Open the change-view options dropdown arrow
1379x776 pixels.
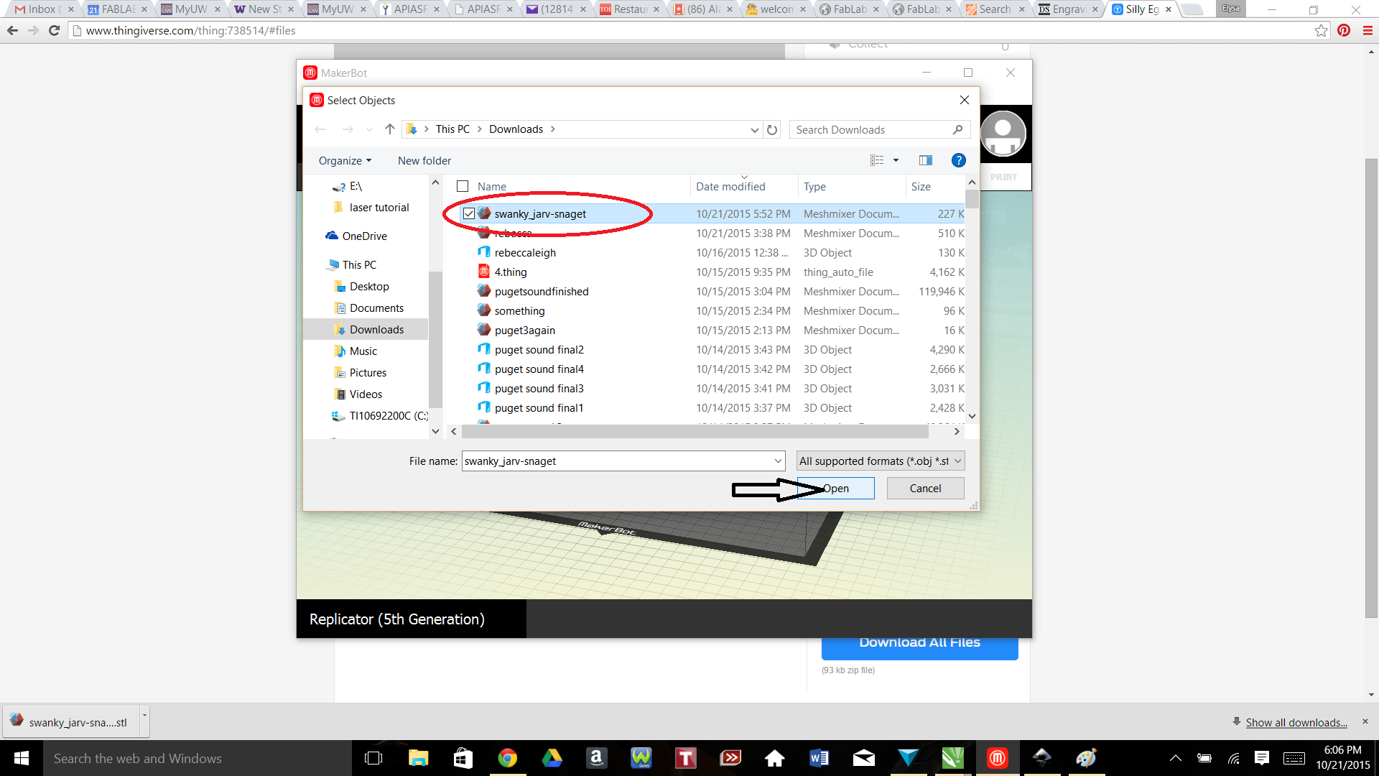(896, 160)
